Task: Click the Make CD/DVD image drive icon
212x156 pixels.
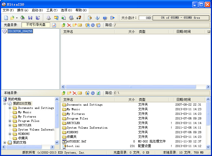Action: click(x=49, y=18)
